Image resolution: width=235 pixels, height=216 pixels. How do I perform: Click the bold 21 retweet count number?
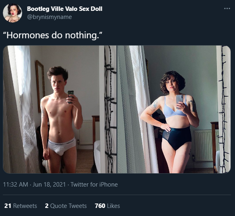point(8,206)
